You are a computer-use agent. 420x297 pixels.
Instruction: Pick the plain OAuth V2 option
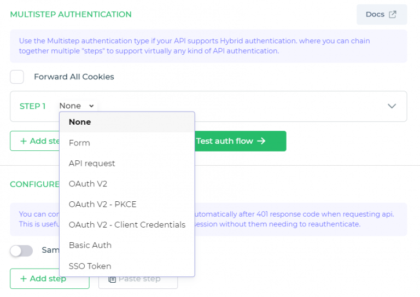pos(88,184)
